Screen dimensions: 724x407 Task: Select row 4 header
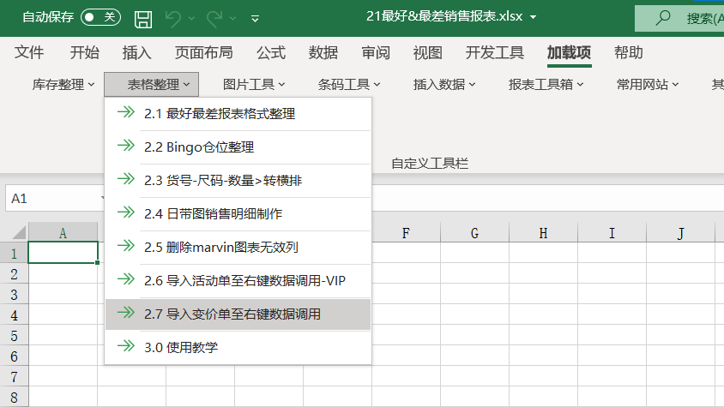coord(14,315)
